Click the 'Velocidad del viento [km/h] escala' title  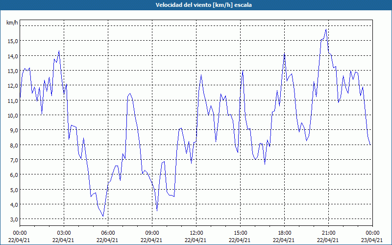203,5
